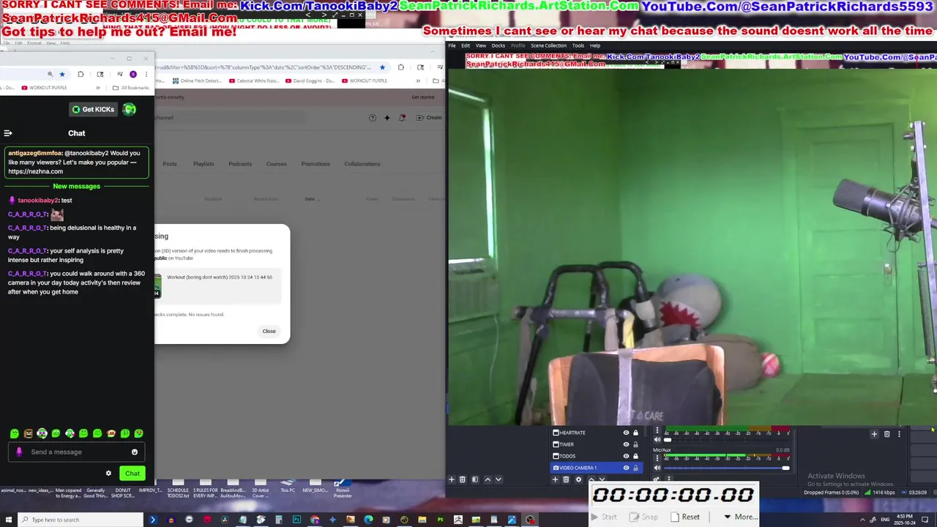Image resolution: width=937 pixels, height=527 pixels.
Task: Select VIDEO CAMERA 1 source row
Action: click(x=596, y=468)
